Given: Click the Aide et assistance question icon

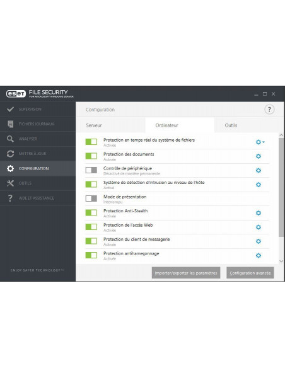Looking at the screenshot, I should click(x=10, y=198).
